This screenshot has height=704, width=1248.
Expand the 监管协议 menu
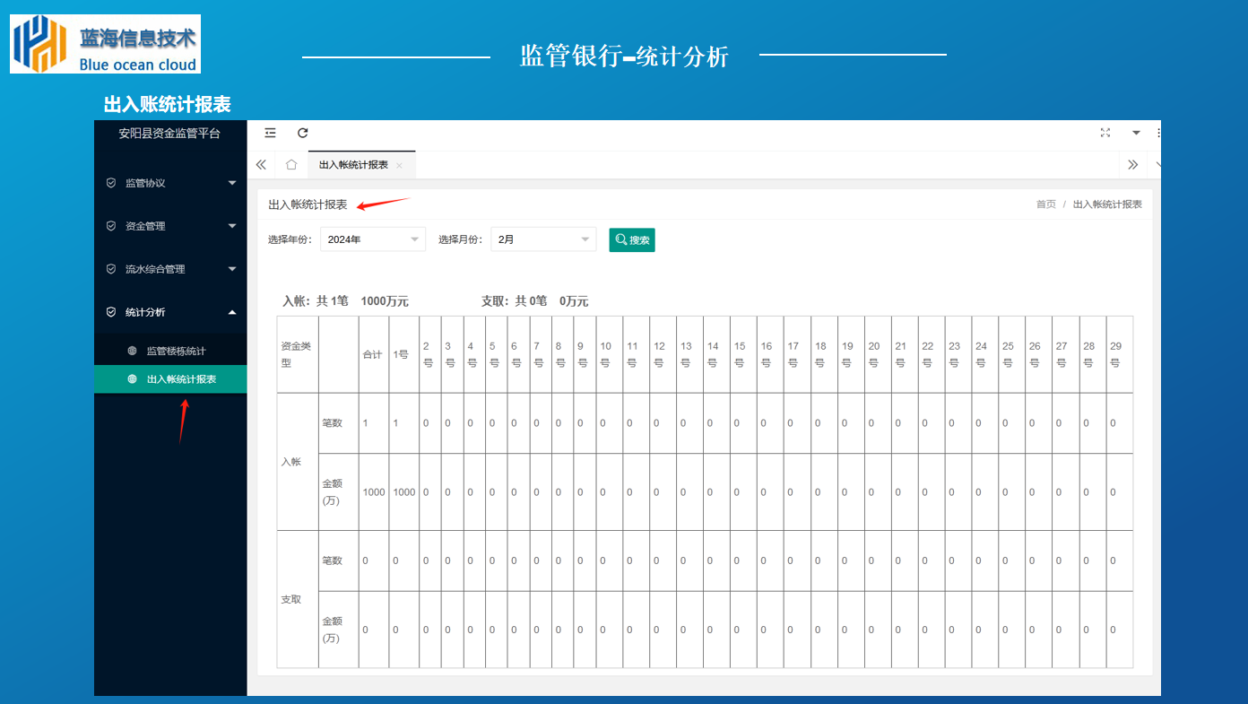tap(170, 183)
